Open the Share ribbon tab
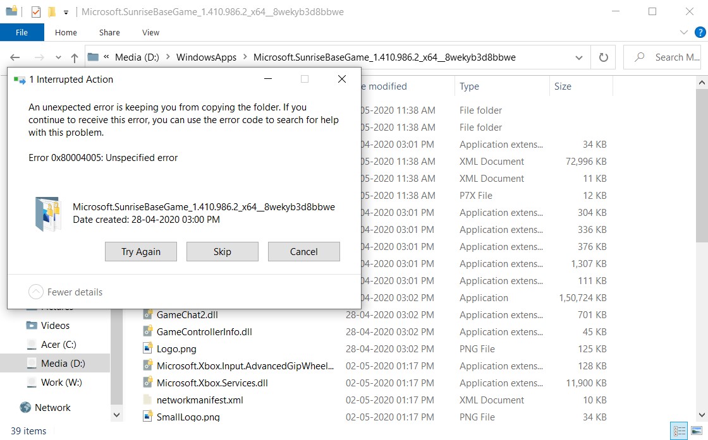Viewport: 708px width, 440px height. click(110, 32)
